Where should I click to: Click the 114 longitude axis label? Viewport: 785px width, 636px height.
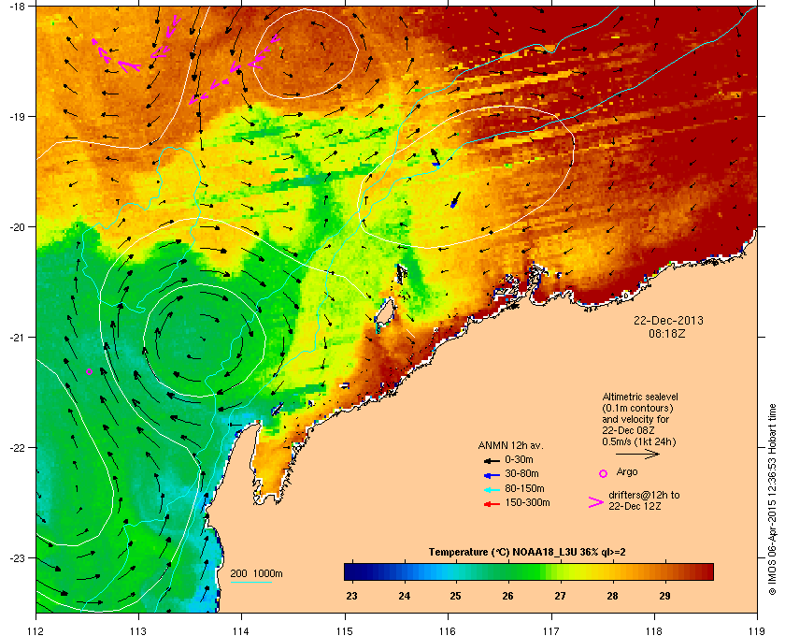pos(242,630)
